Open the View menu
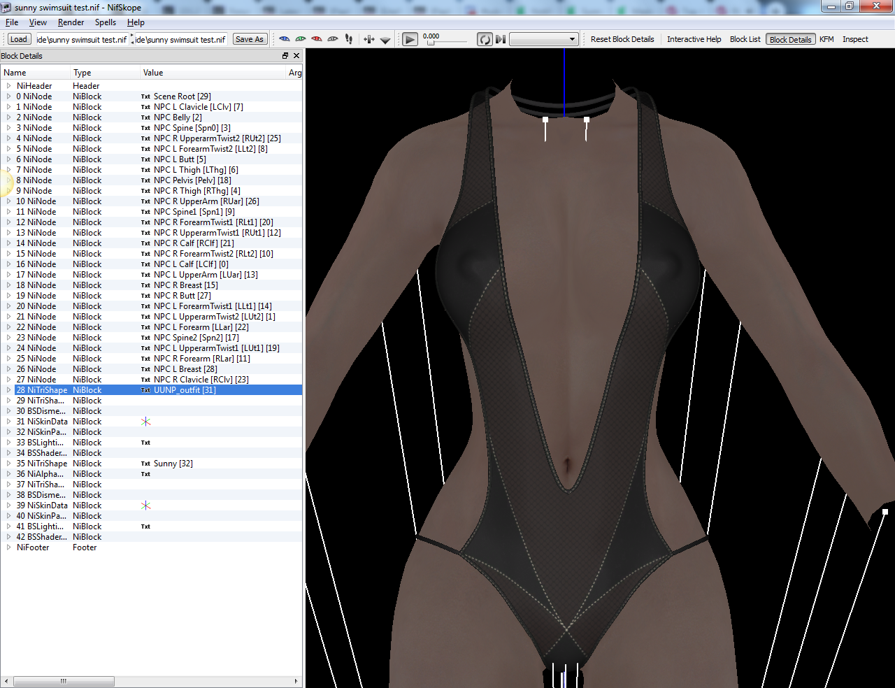The width and height of the screenshot is (895, 688). (38, 22)
